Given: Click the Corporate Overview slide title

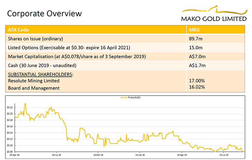Looking at the screenshot, I should pyautogui.click(x=44, y=14).
